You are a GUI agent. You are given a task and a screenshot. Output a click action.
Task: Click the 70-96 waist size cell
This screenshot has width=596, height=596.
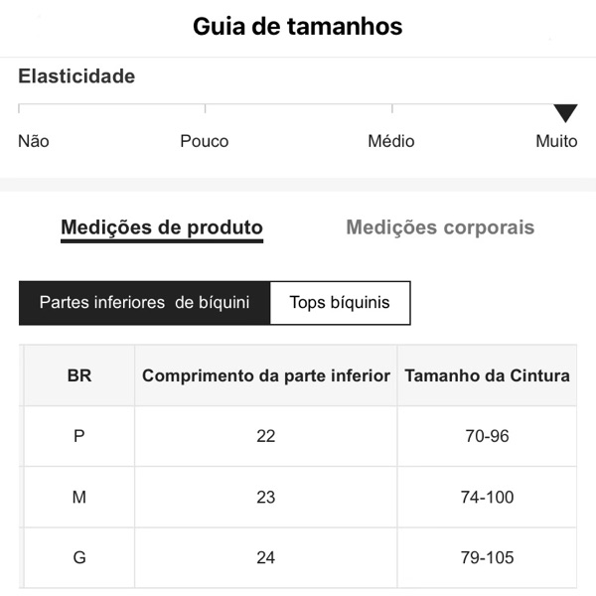click(x=487, y=436)
